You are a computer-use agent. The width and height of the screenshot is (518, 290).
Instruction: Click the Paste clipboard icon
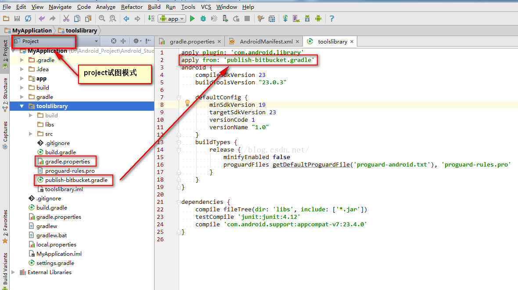(88, 19)
